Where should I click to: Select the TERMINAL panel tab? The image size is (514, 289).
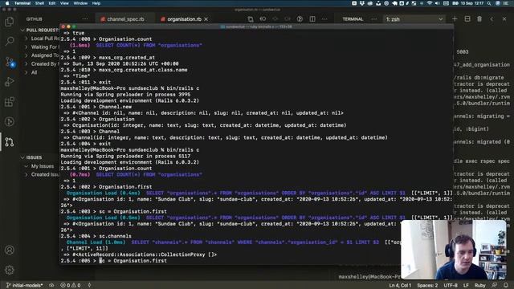pos(353,19)
